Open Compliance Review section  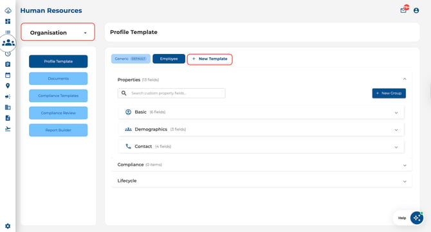59,113
